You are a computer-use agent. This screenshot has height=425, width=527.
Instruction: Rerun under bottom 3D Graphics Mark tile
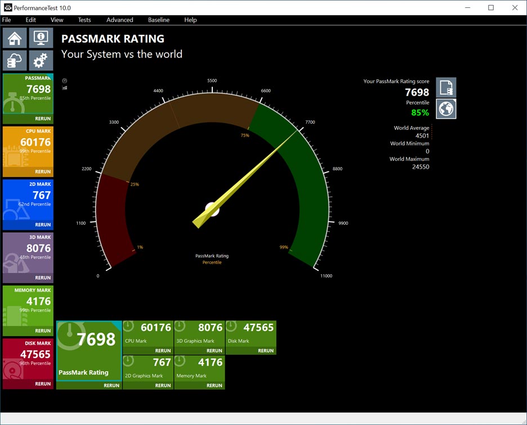tap(214, 350)
